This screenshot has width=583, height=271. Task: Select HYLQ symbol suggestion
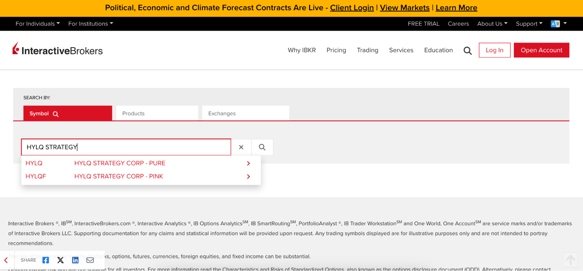[x=34, y=163]
